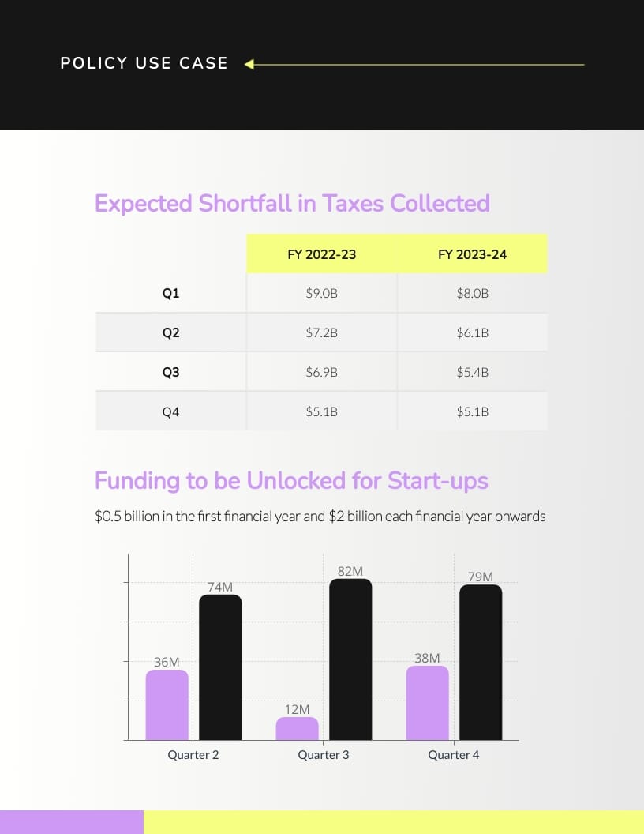The image size is (644, 834).
Task: Click the yellow arrowhead next to the header
Action: pyautogui.click(x=249, y=64)
